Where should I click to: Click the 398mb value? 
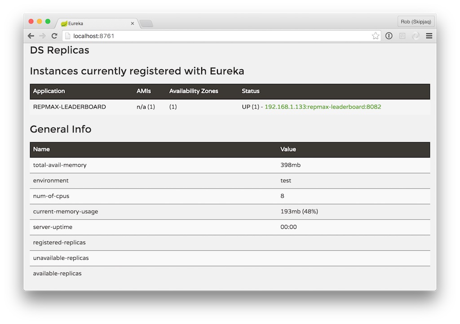pos(290,165)
